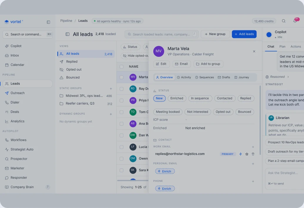Click New group button

click(215, 34)
